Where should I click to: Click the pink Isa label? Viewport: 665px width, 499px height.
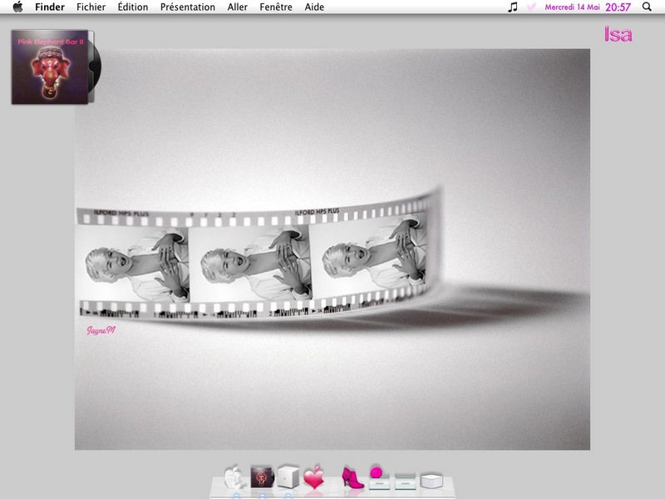coord(618,34)
